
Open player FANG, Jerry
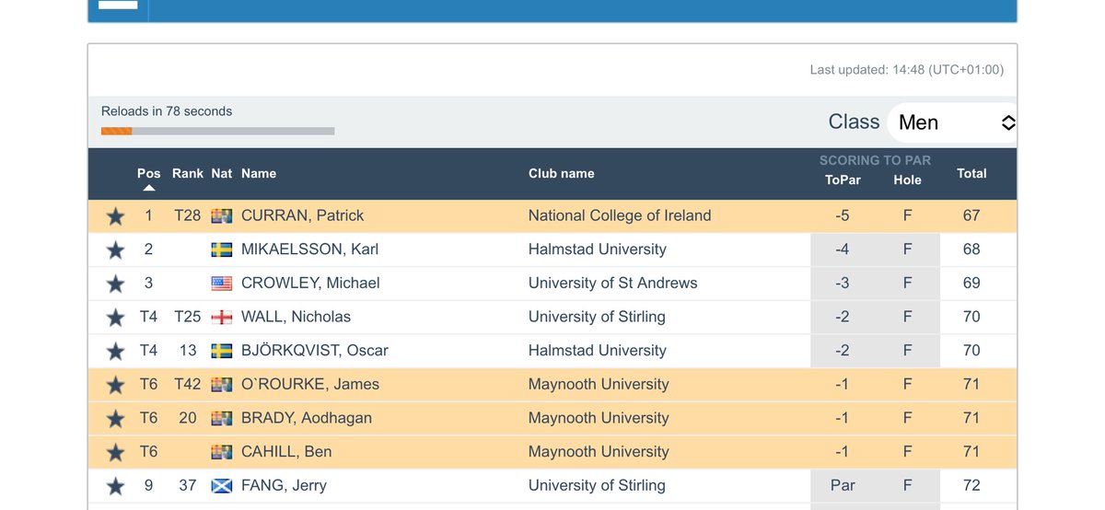[284, 485]
